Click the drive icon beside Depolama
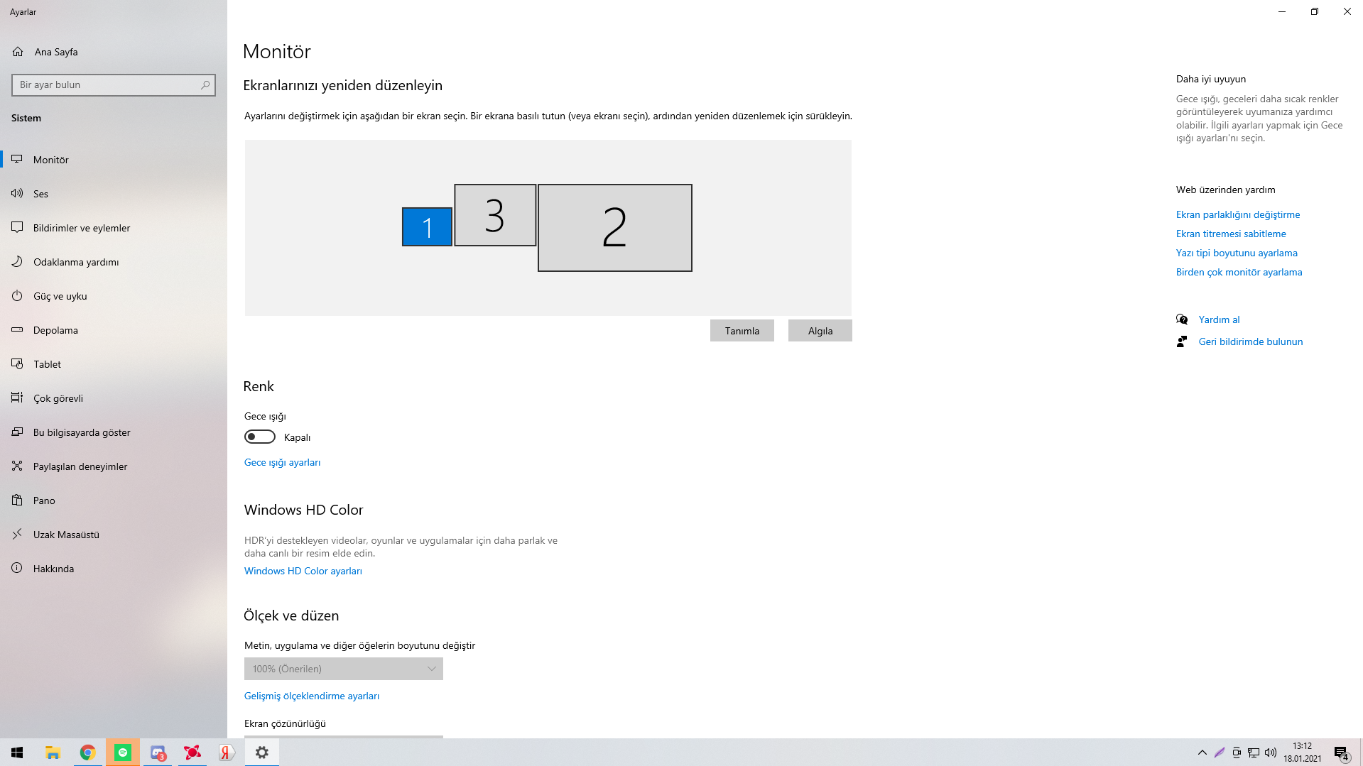The width and height of the screenshot is (1363, 766). pos(17,329)
